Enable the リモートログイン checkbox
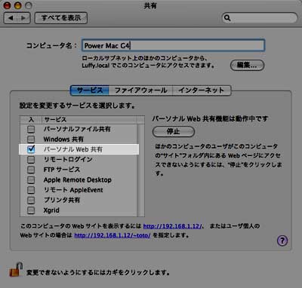302x288 pixels. click(31, 160)
